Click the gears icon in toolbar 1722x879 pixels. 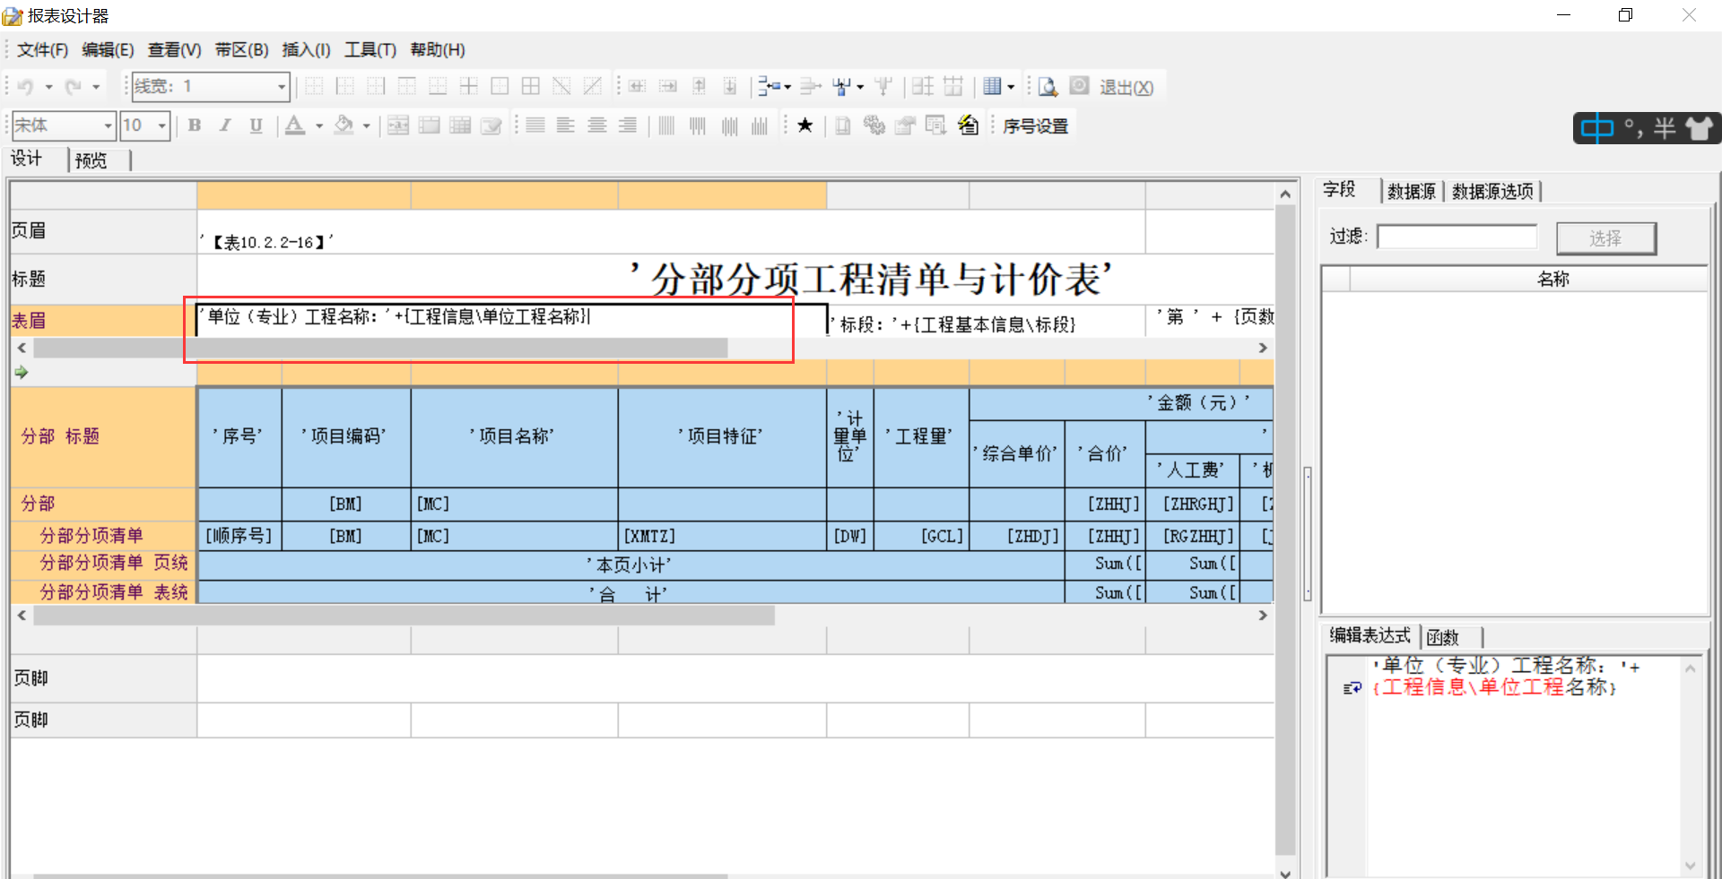[874, 125]
